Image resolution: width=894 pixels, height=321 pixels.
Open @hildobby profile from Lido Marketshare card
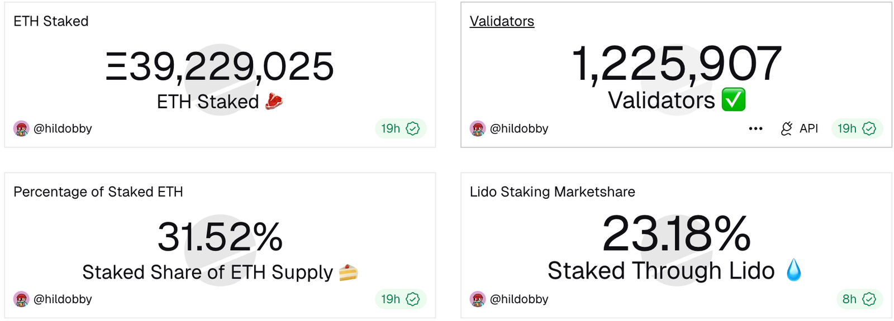519,299
